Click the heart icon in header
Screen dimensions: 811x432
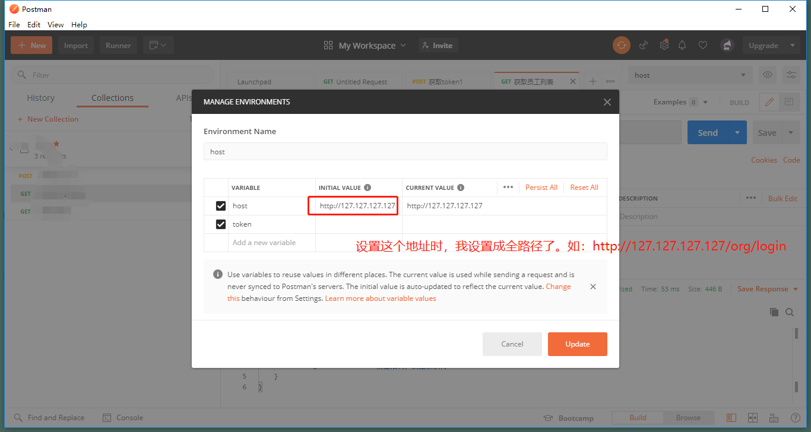click(x=703, y=45)
